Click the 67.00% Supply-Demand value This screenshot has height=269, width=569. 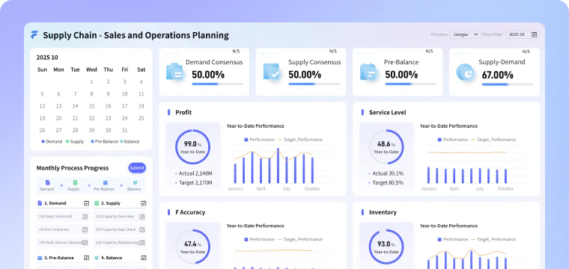pyautogui.click(x=498, y=75)
